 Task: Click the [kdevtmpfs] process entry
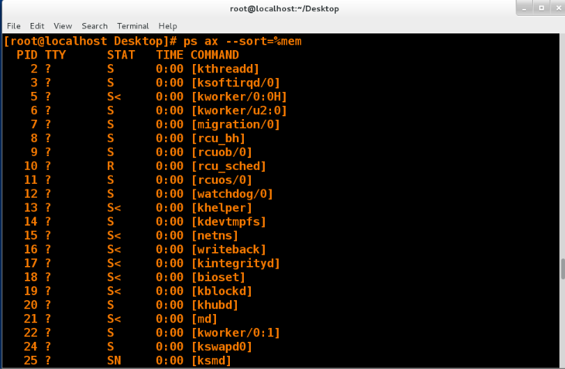point(229,222)
